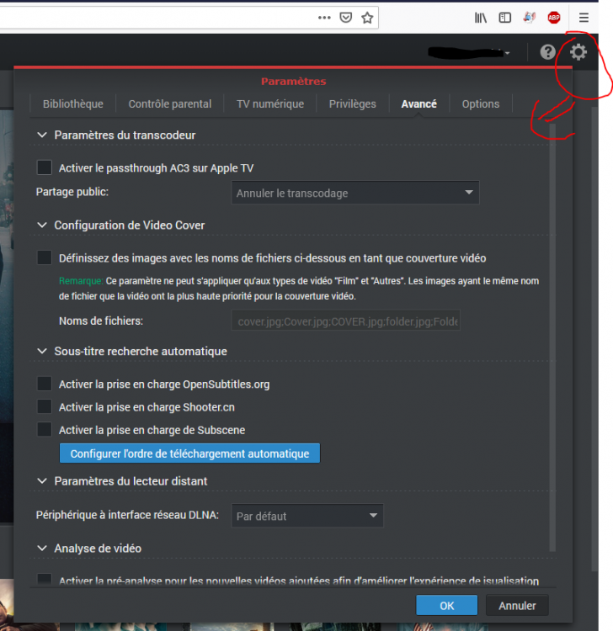Bookmark this page with star icon
This screenshot has width=613, height=631.
coord(367,18)
